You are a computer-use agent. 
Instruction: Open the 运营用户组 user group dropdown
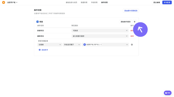pos(12,2)
